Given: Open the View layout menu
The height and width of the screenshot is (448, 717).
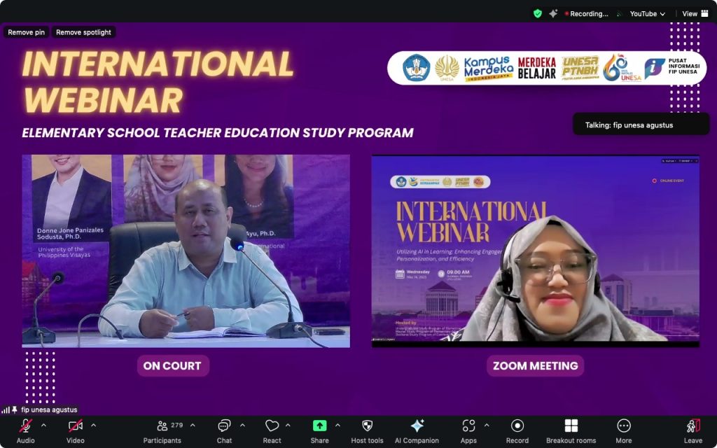Looking at the screenshot, I should pos(694,13).
